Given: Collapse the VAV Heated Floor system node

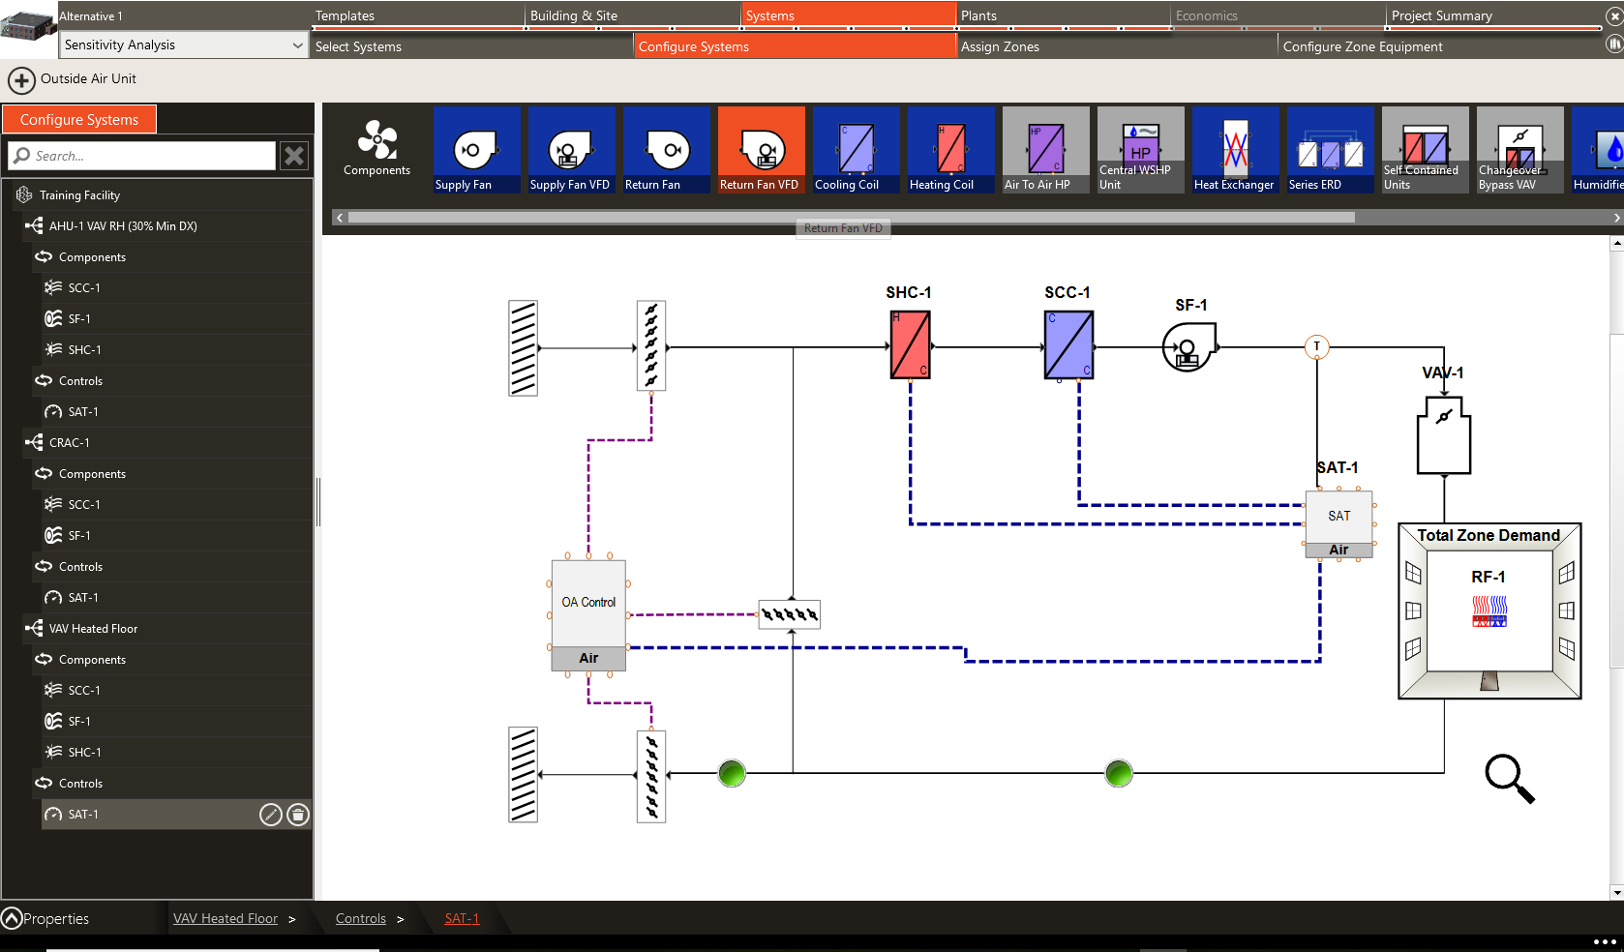Looking at the screenshot, I should click(x=34, y=629).
